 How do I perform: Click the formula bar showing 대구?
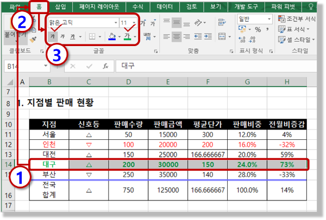(x=216, y=66)
